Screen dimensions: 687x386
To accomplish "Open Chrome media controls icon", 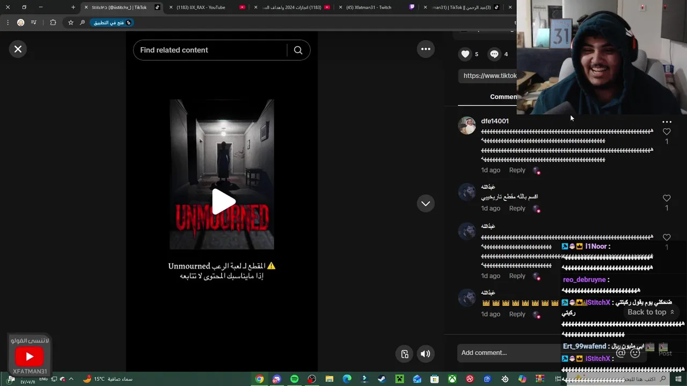I will (34, 23).
